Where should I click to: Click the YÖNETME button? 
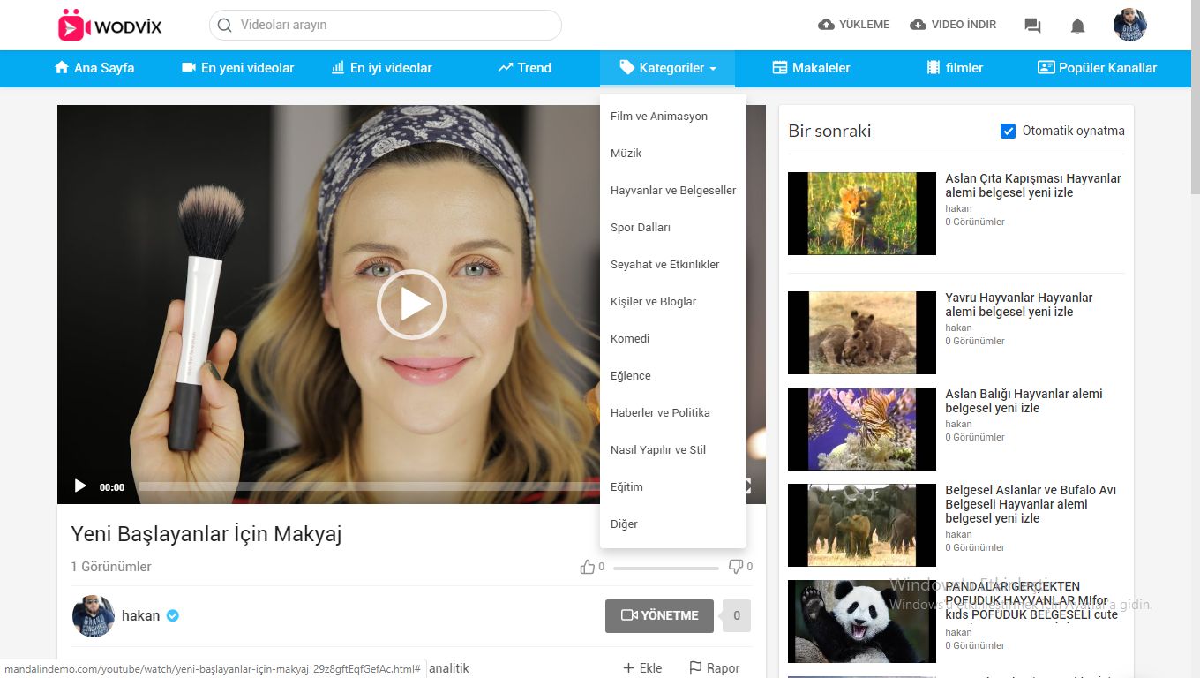coord(659,616)
